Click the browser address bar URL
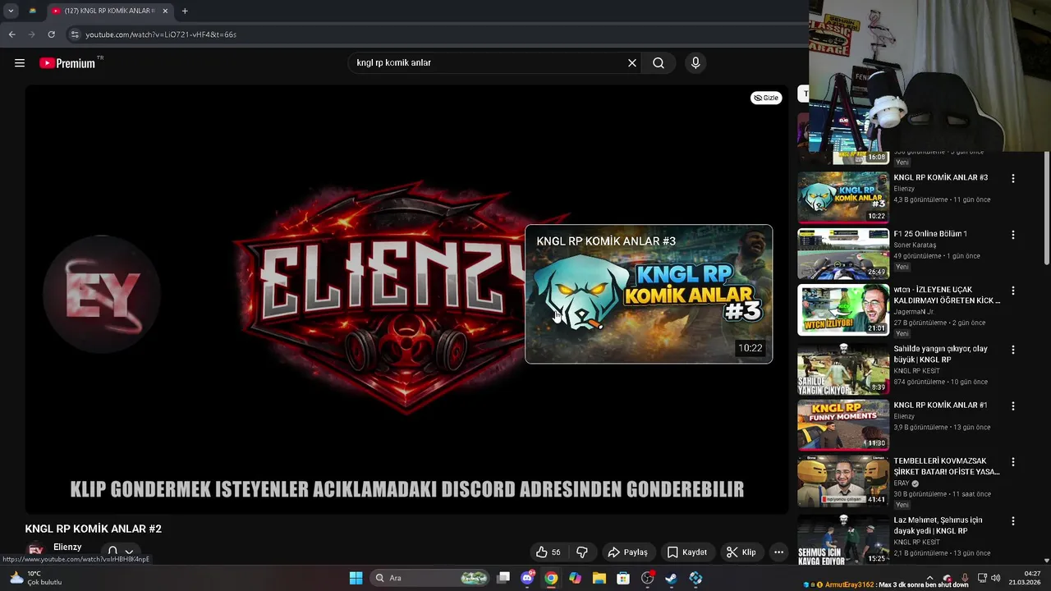 (x=161, y=34)
